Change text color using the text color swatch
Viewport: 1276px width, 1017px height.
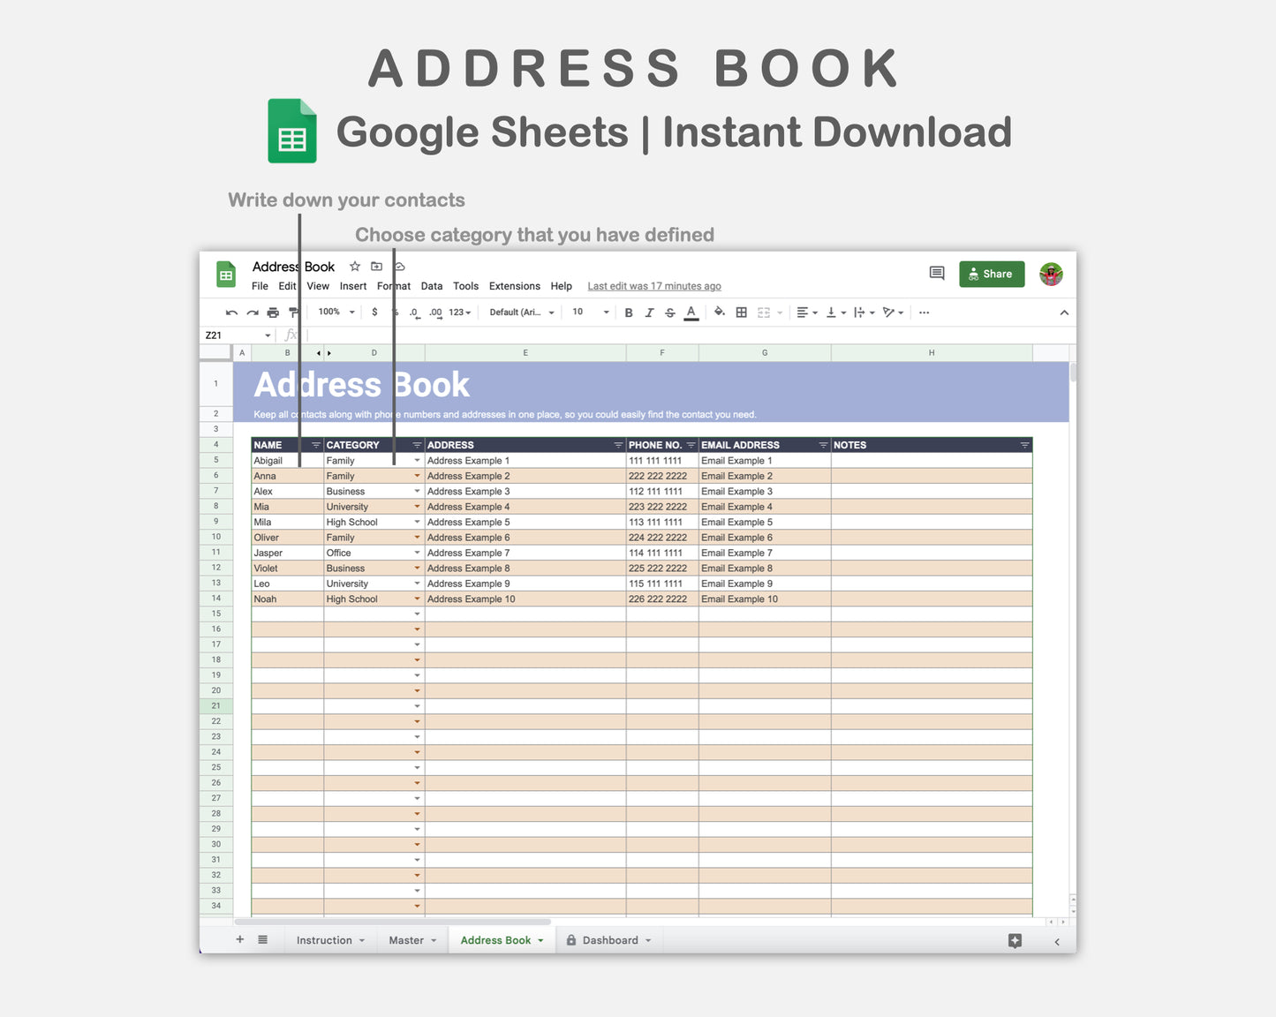point(691,313)
